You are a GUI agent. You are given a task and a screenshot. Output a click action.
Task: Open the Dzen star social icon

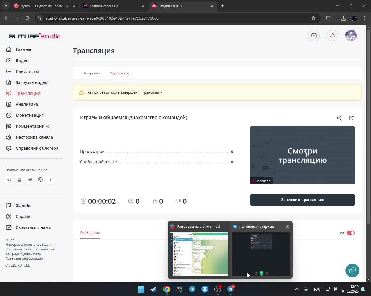coord(51,180)
